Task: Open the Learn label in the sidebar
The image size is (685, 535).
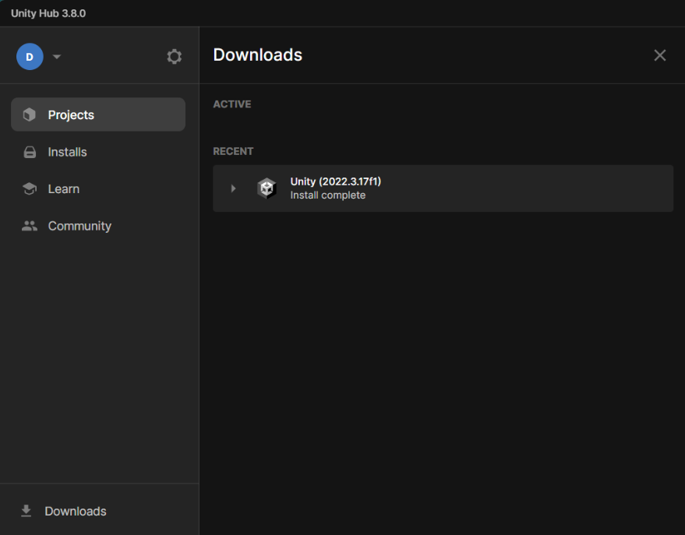Action: 64,189
